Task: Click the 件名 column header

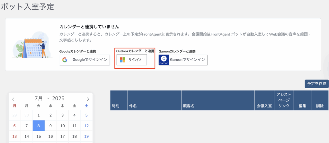Action: click(x=133, y=105)
